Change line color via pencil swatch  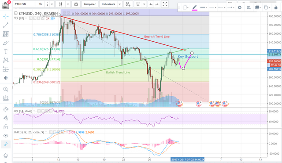coord(195,7)
